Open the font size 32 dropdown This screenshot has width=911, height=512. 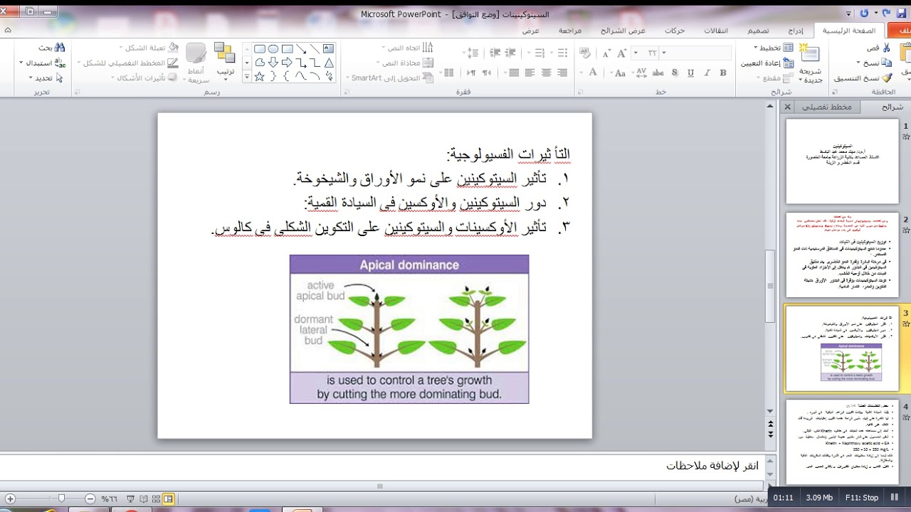pos(636,53)
